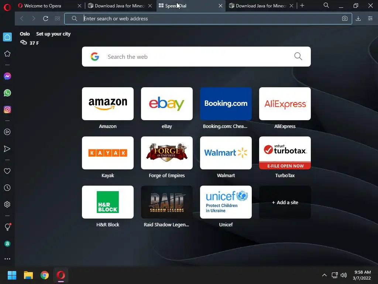Screen dimensions: 378x284
Task: Go back with the back arrow
Action: [22, 18]
